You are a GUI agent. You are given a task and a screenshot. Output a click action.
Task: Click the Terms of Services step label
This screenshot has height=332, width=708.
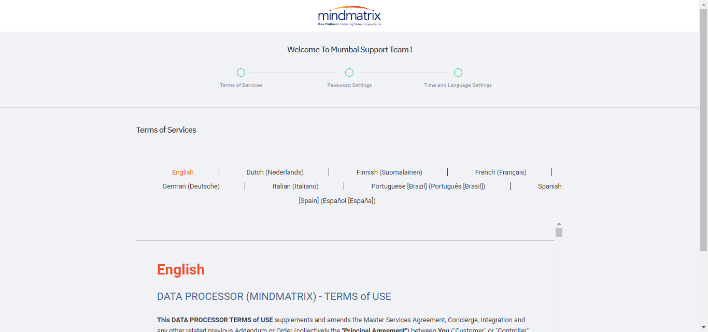point(241,85)
